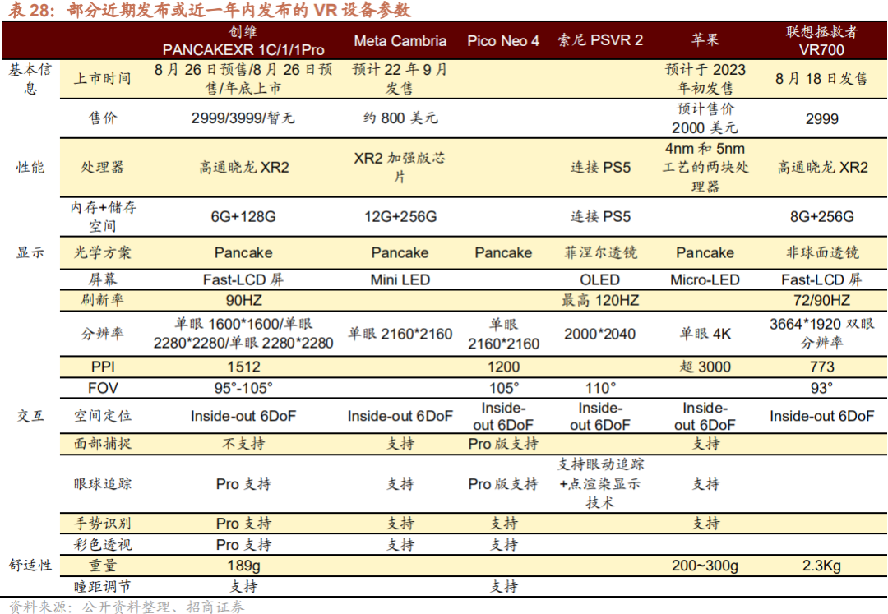Click the 光学方案 row label
Image resolution: width=888 pixels, height=614 pixels.
point(103,252)
